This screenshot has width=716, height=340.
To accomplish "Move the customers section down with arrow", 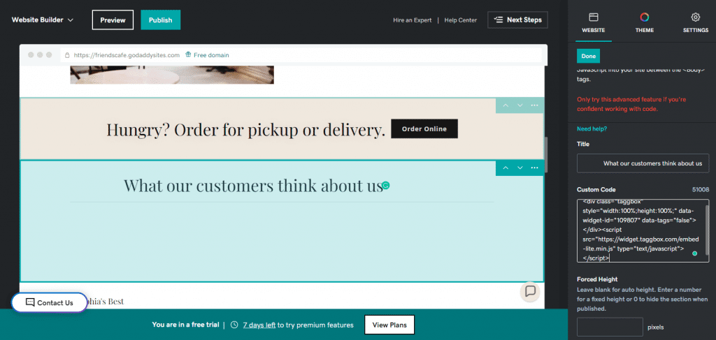I will pos(520,168).
